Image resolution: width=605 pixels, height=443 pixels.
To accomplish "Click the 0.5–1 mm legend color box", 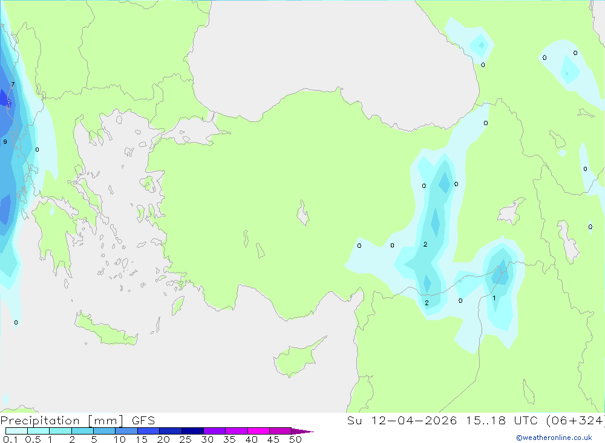I will coord(39,431).
